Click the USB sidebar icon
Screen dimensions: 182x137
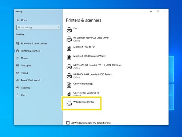click(18, 95)
